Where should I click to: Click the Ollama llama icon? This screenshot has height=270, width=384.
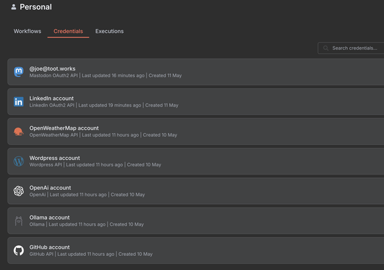pos(19,221)
